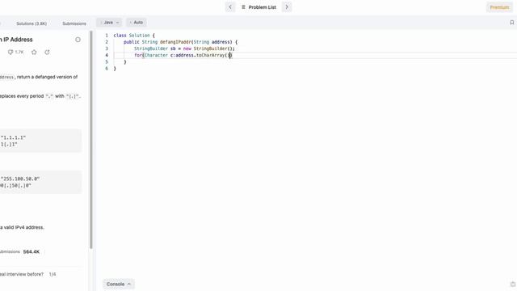Click the icon at the editor's bottom-right corner
The height and width of the screenshot is (291, 517).
click(x=513, y=284)
